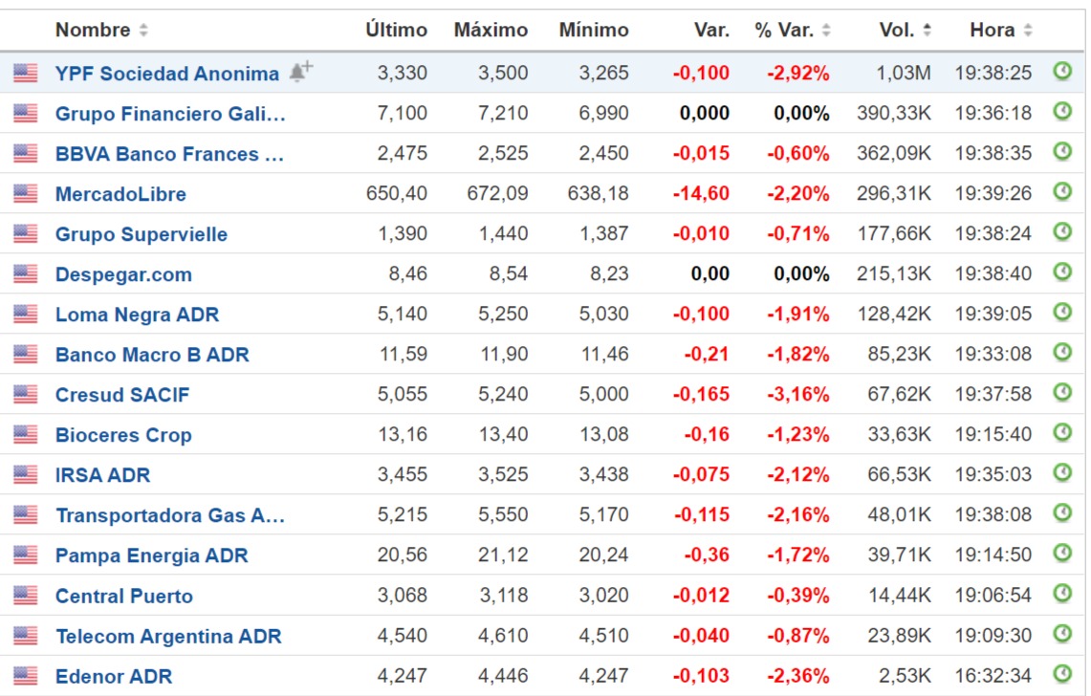The image size is (1091, 696).
Task: Click the US flag icon beside Despegar.com
Action: click(26, 274)
